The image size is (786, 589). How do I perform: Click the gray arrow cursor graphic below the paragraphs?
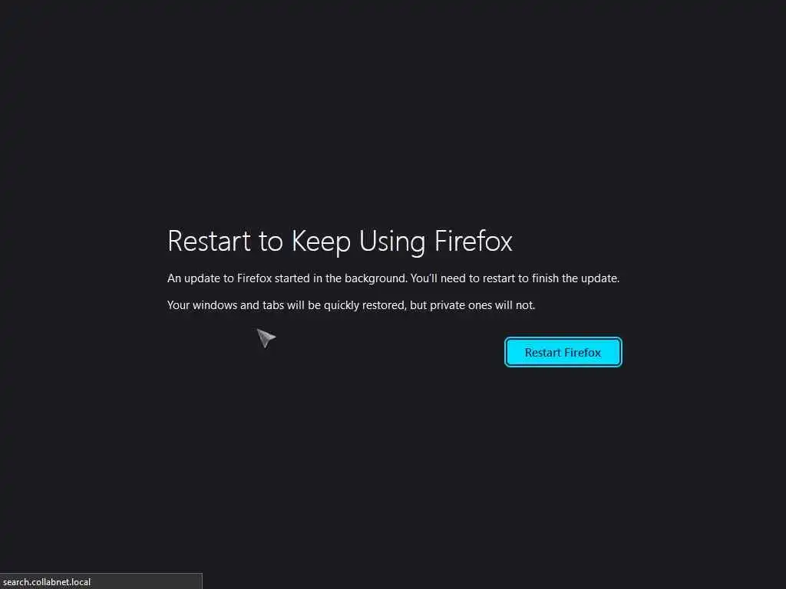point(266,337)
